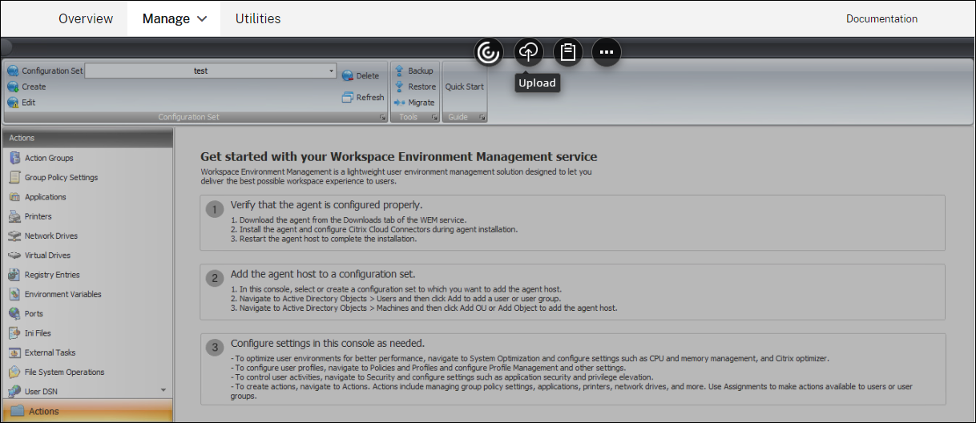Open the three-dots more options button
Viewport: 976px width, 423px height.
click(x=607, y=52)
